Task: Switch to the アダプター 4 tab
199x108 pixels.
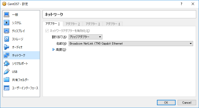Action: point(113,24)
